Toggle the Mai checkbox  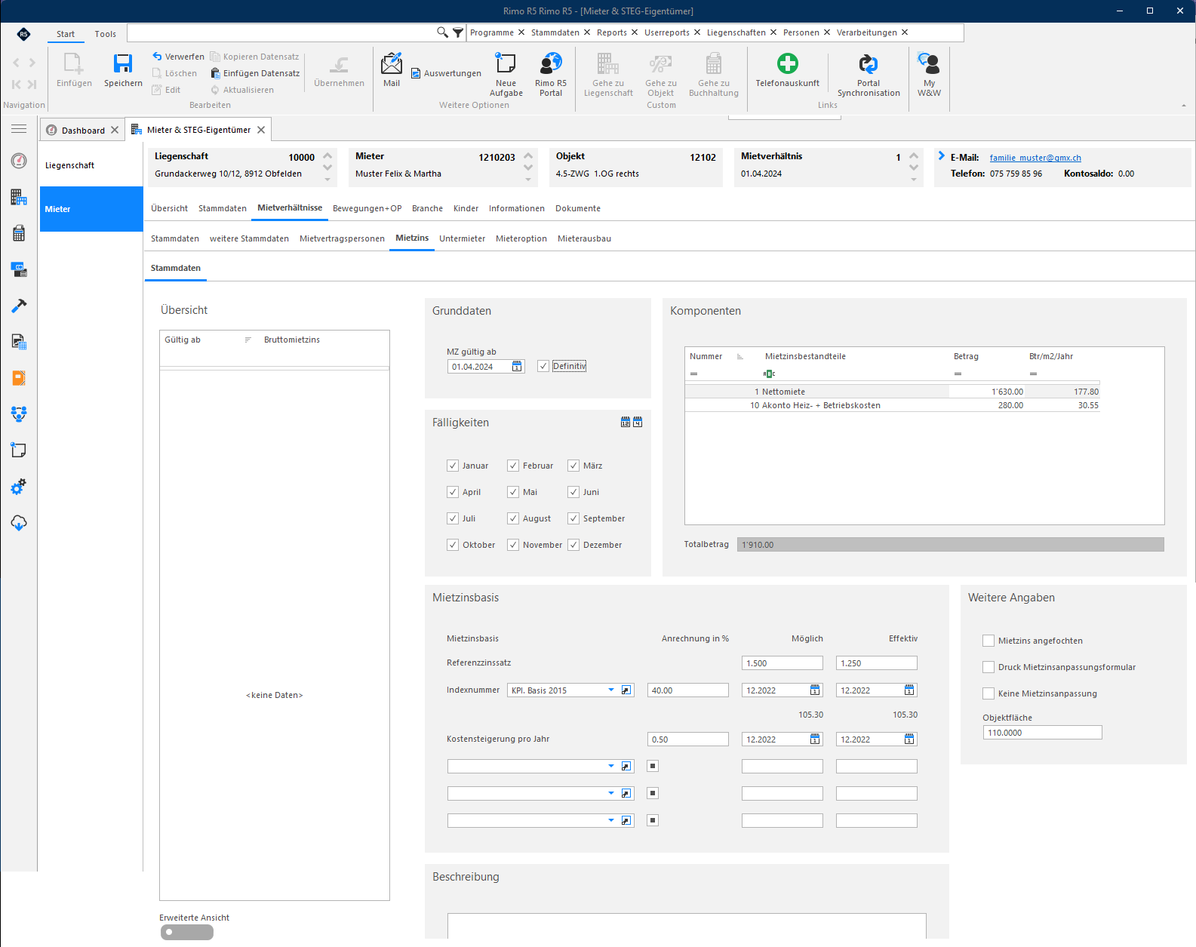coord(513,492)
